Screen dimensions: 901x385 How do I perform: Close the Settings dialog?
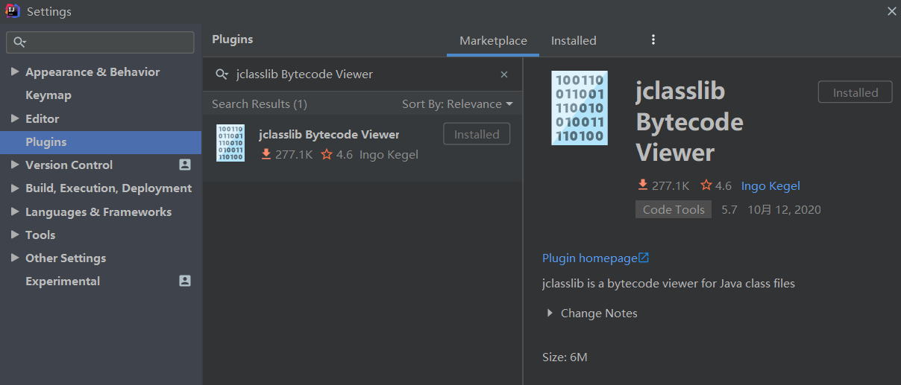[891, 11]
